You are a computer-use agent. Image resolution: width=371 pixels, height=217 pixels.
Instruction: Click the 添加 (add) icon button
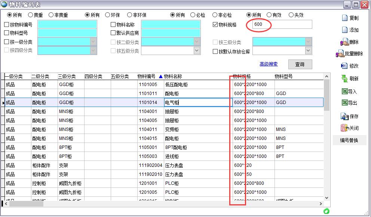coord(345,30)
